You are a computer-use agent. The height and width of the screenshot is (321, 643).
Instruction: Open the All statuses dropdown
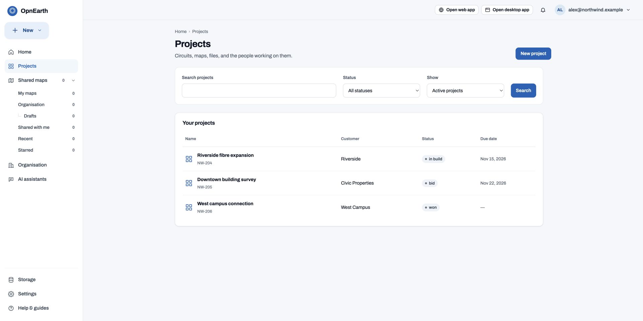click(x=381, y=91)
